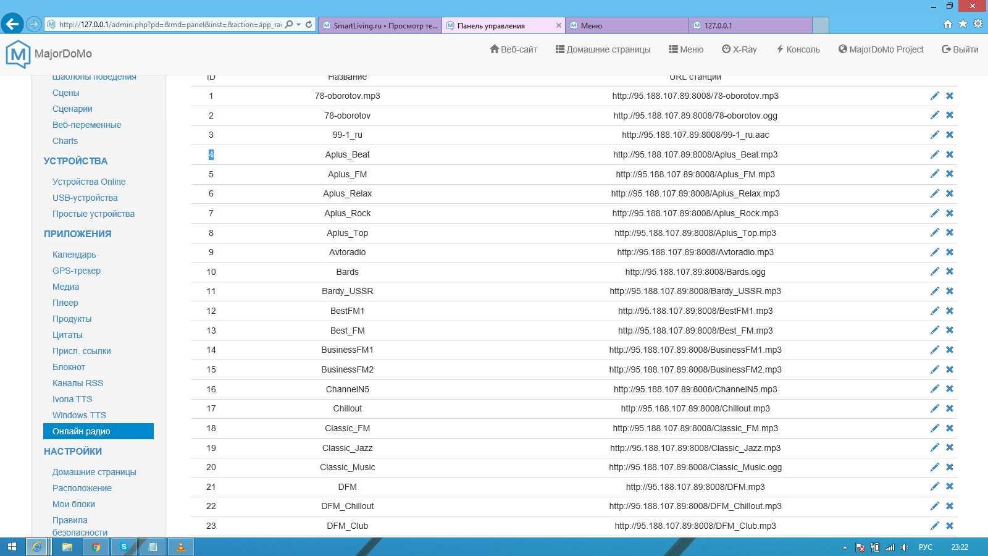This screenshot has height=556, width=988.
Task: Delete the BestFM1 station
Action: (950, 311)
